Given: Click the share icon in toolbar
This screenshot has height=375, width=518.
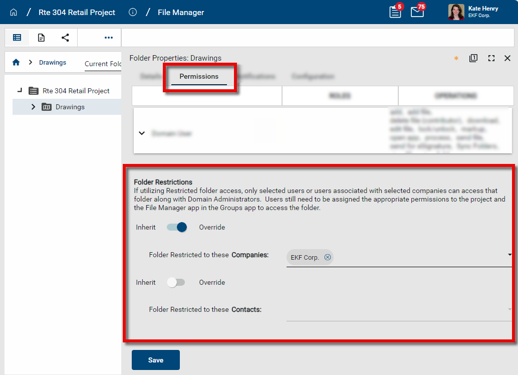Looking at the screenshot, I should 65,38.
